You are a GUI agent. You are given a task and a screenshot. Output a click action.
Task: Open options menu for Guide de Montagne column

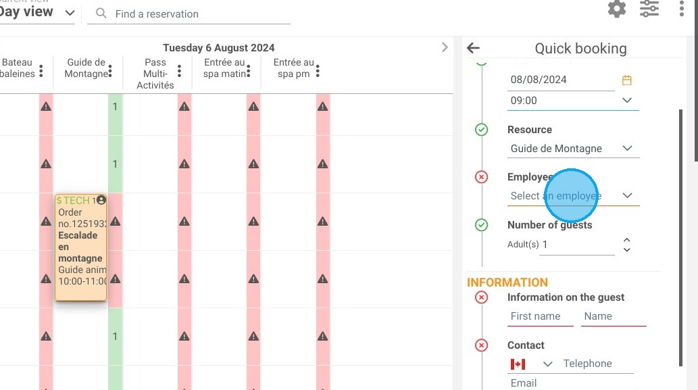click(110, 71)
